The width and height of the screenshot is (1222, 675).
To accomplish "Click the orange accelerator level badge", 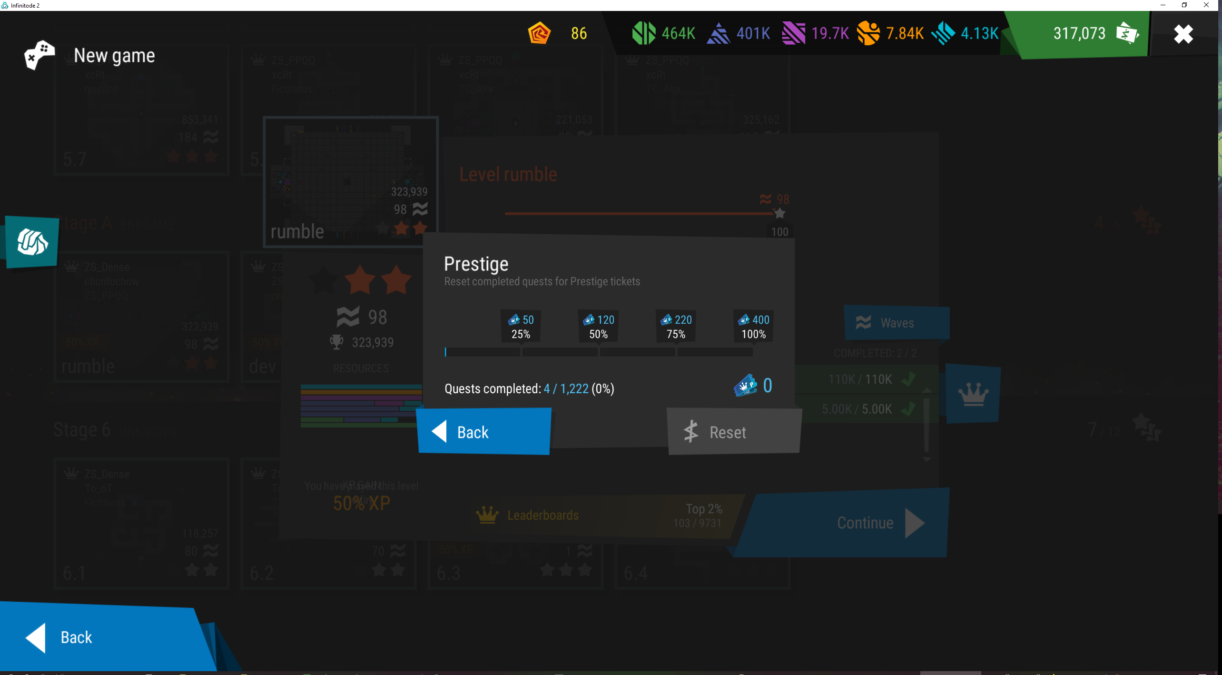I will click(539, 33).
